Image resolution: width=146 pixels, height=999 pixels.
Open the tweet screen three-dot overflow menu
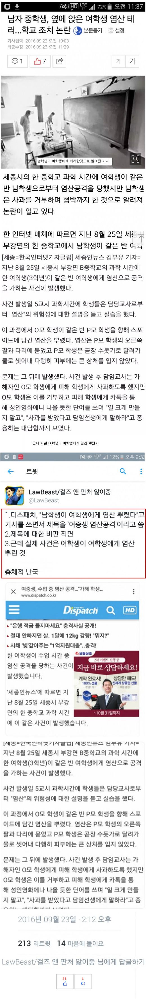pyautogui.click(x=141, y=471)
